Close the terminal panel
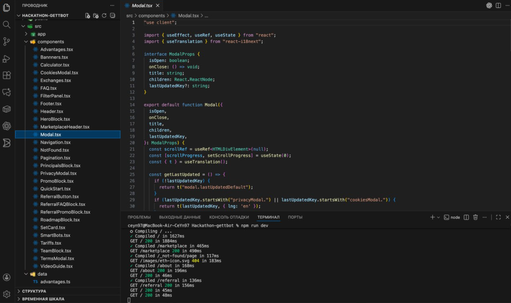 pyautogui.click(x=507, y=217)
